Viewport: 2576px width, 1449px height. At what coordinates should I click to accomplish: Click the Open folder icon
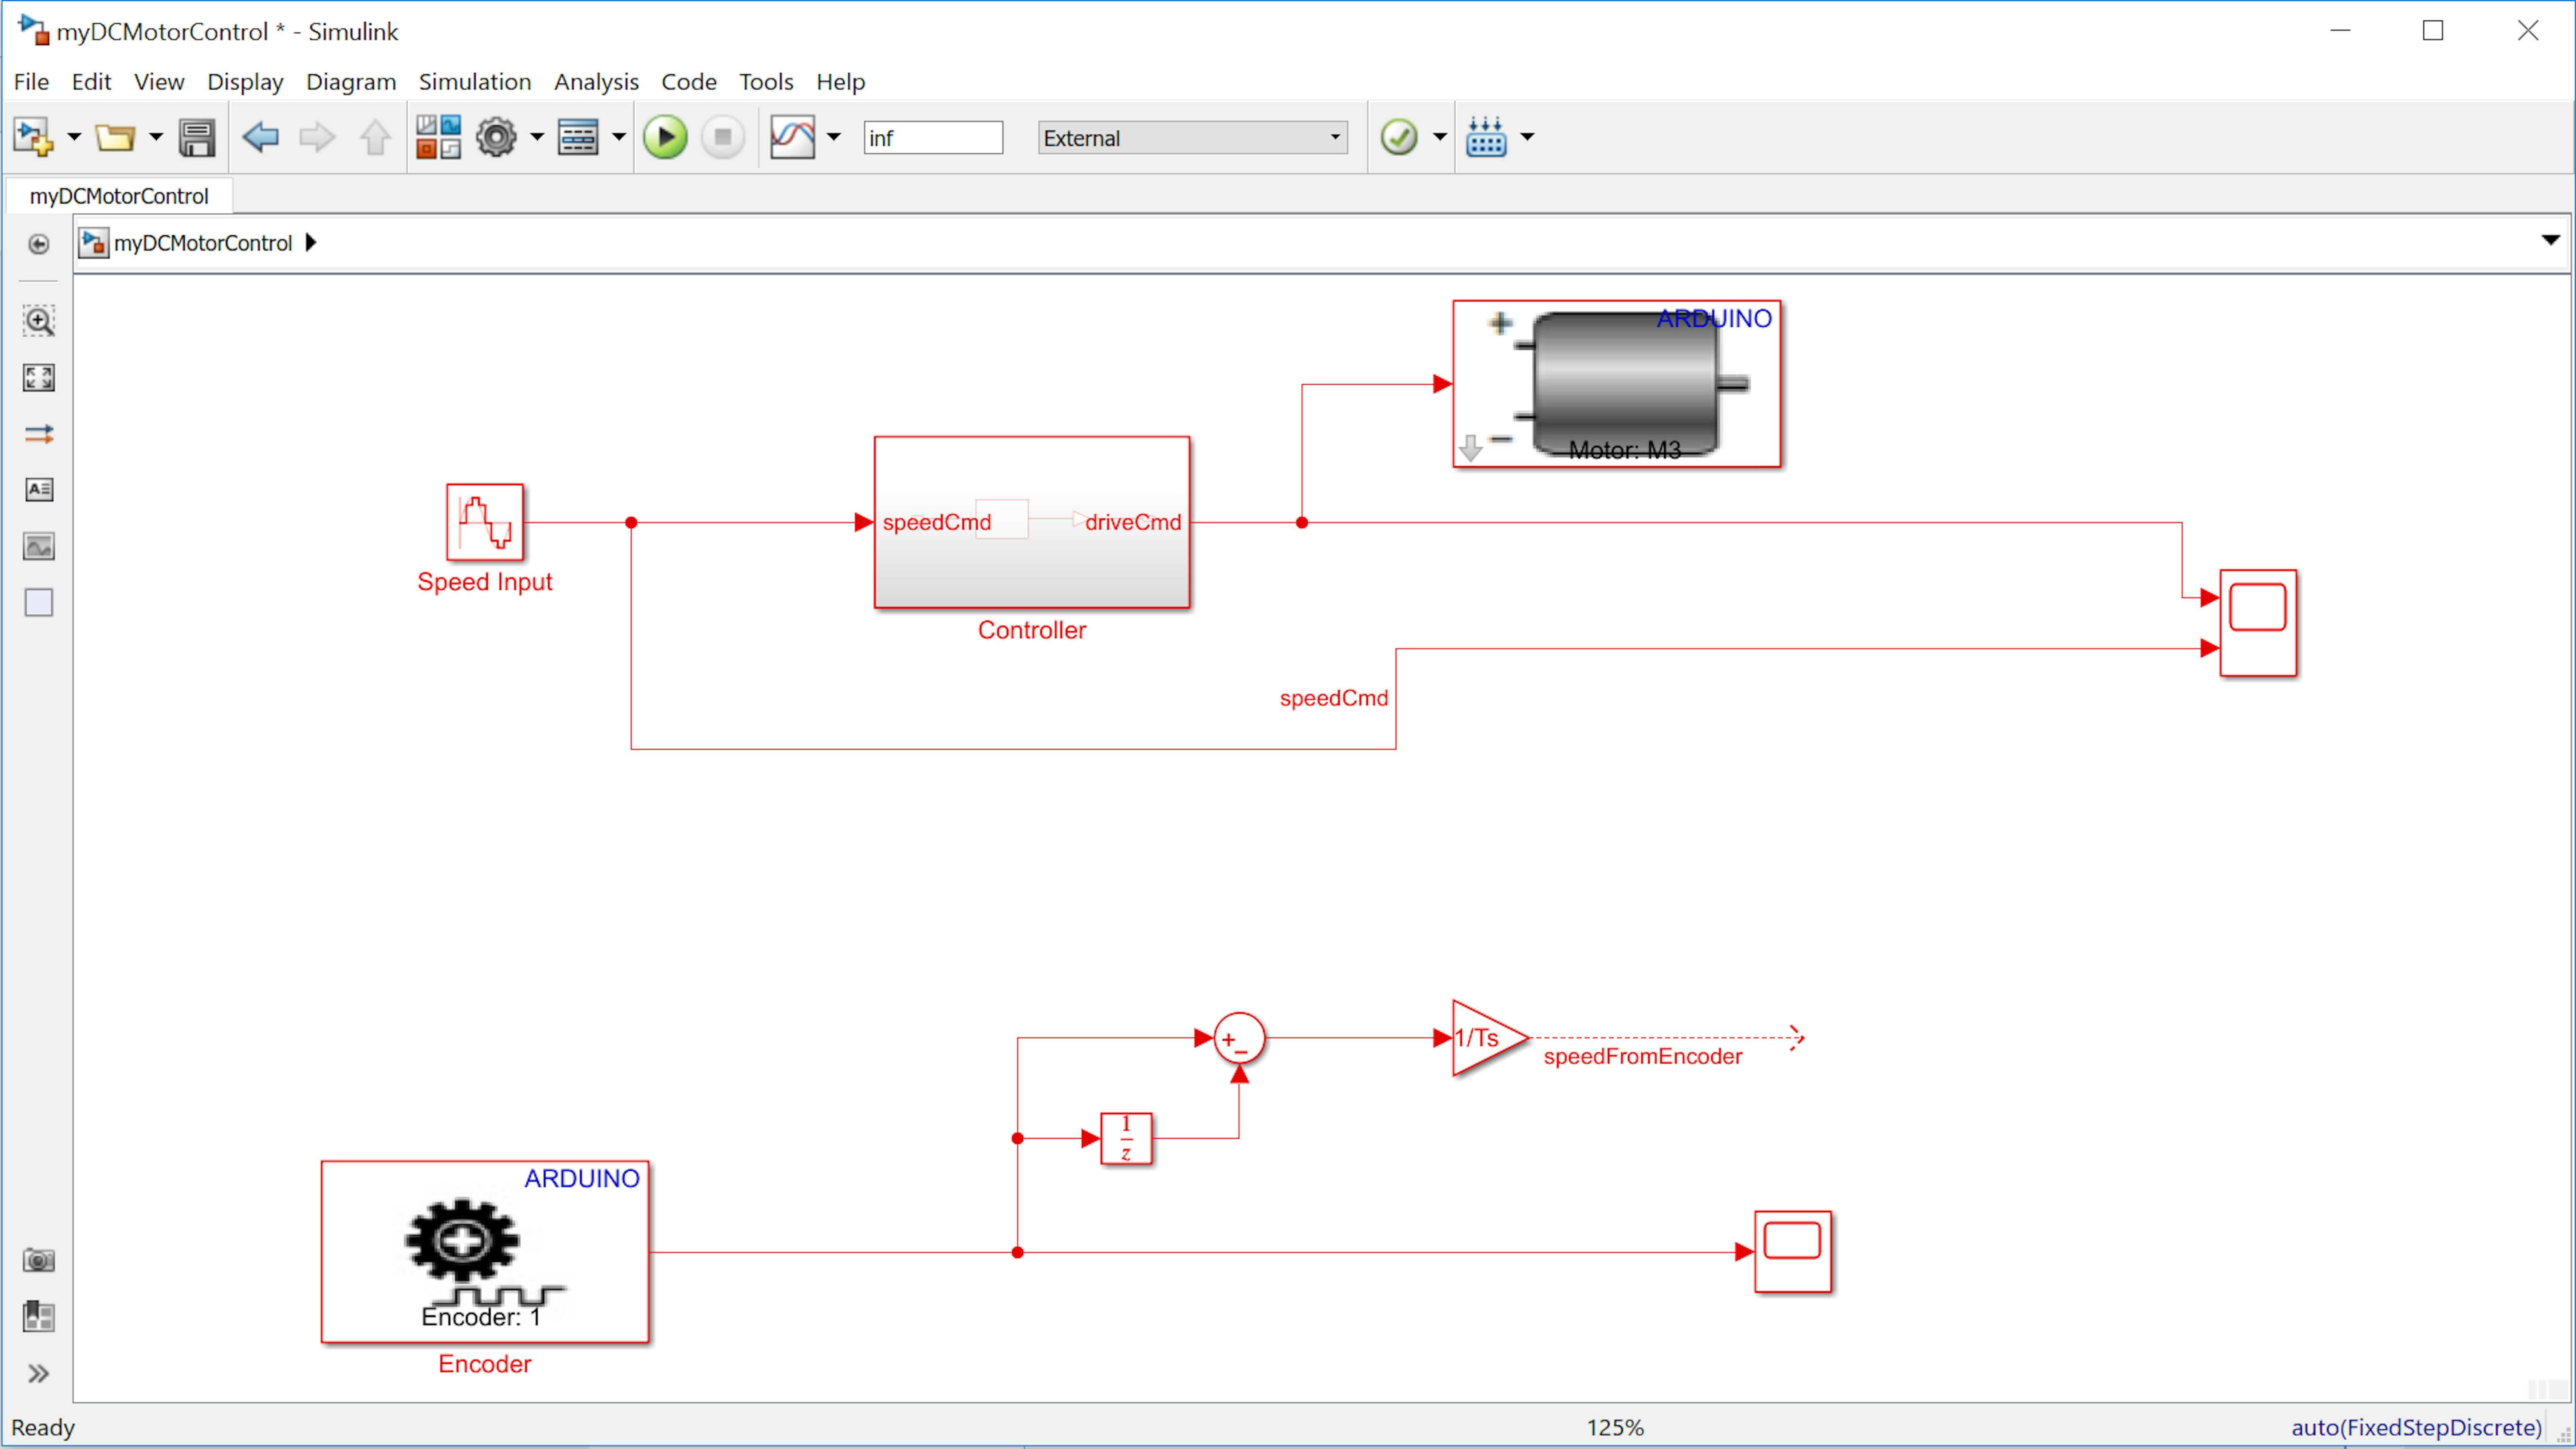pos(115,137)
